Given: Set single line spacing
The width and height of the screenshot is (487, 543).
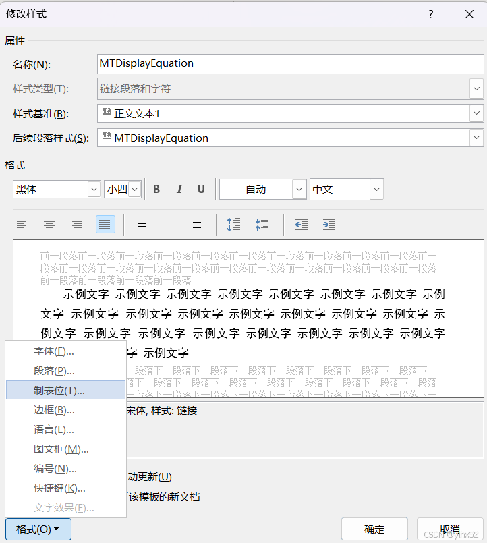Looking at the screenshot, I should point(142,225).
